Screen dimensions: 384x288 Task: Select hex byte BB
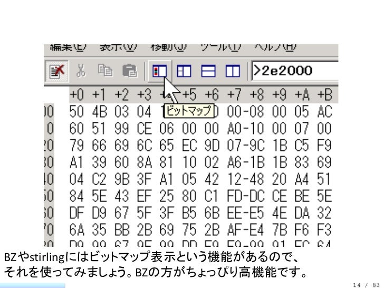coord(122,230)
